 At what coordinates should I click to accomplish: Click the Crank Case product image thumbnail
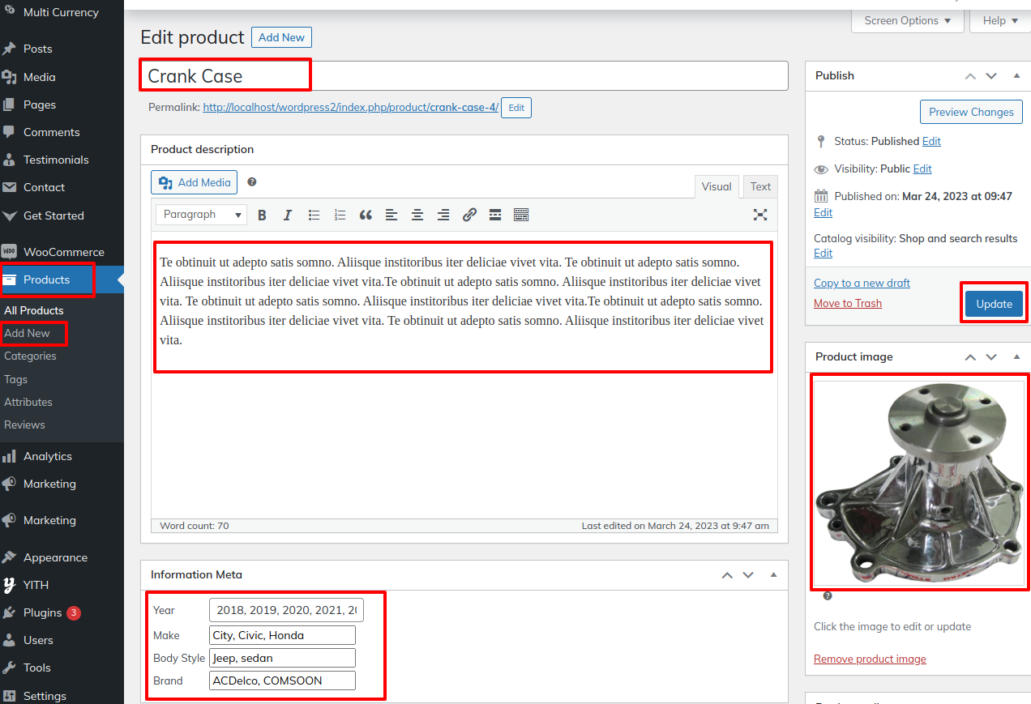[x=918, y=483]
